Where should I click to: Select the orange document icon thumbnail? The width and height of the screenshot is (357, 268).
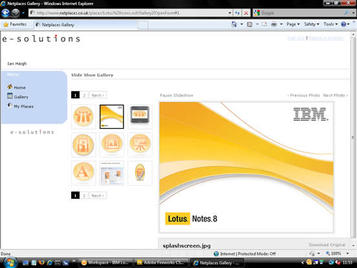[83, 145]
